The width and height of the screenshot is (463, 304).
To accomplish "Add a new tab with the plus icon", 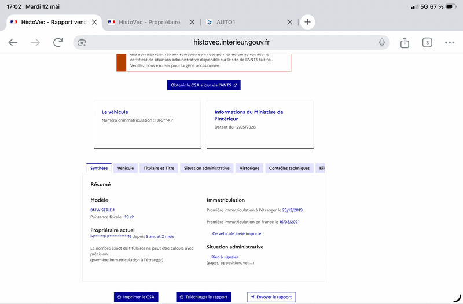I will coord(307,22).
